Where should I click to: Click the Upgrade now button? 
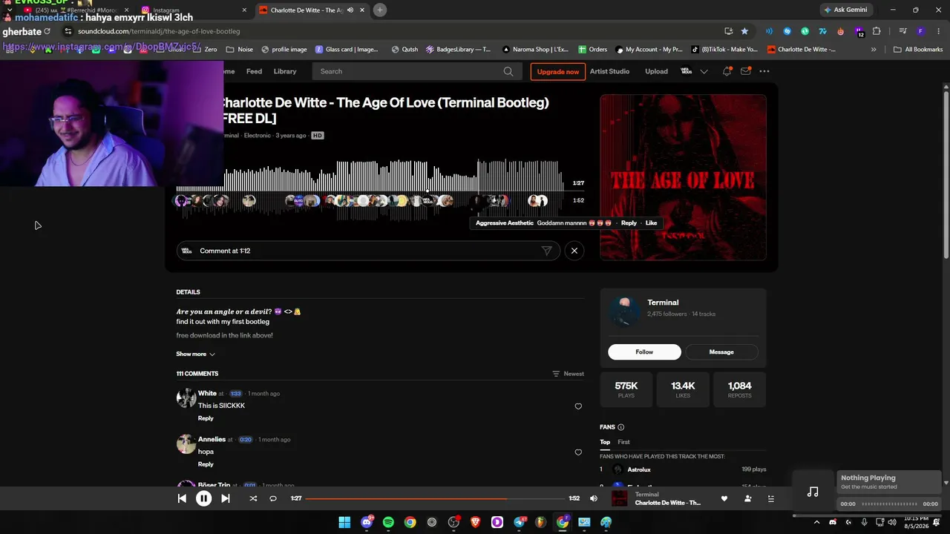pos(558,71)
